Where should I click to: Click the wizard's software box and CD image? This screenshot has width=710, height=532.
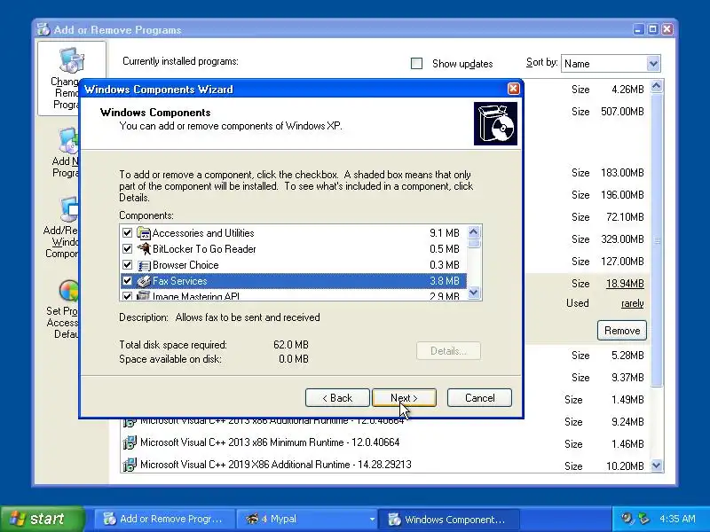(x=495, y=123)
